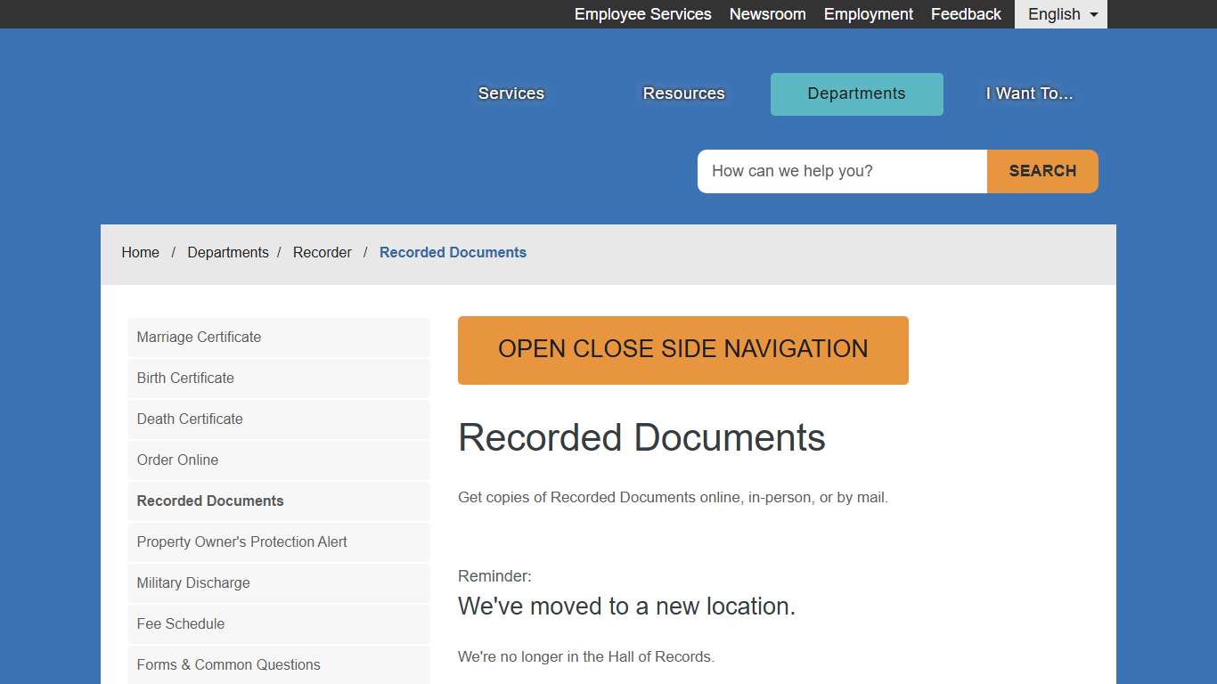Open the Newsroom page

tap(767, 14)
